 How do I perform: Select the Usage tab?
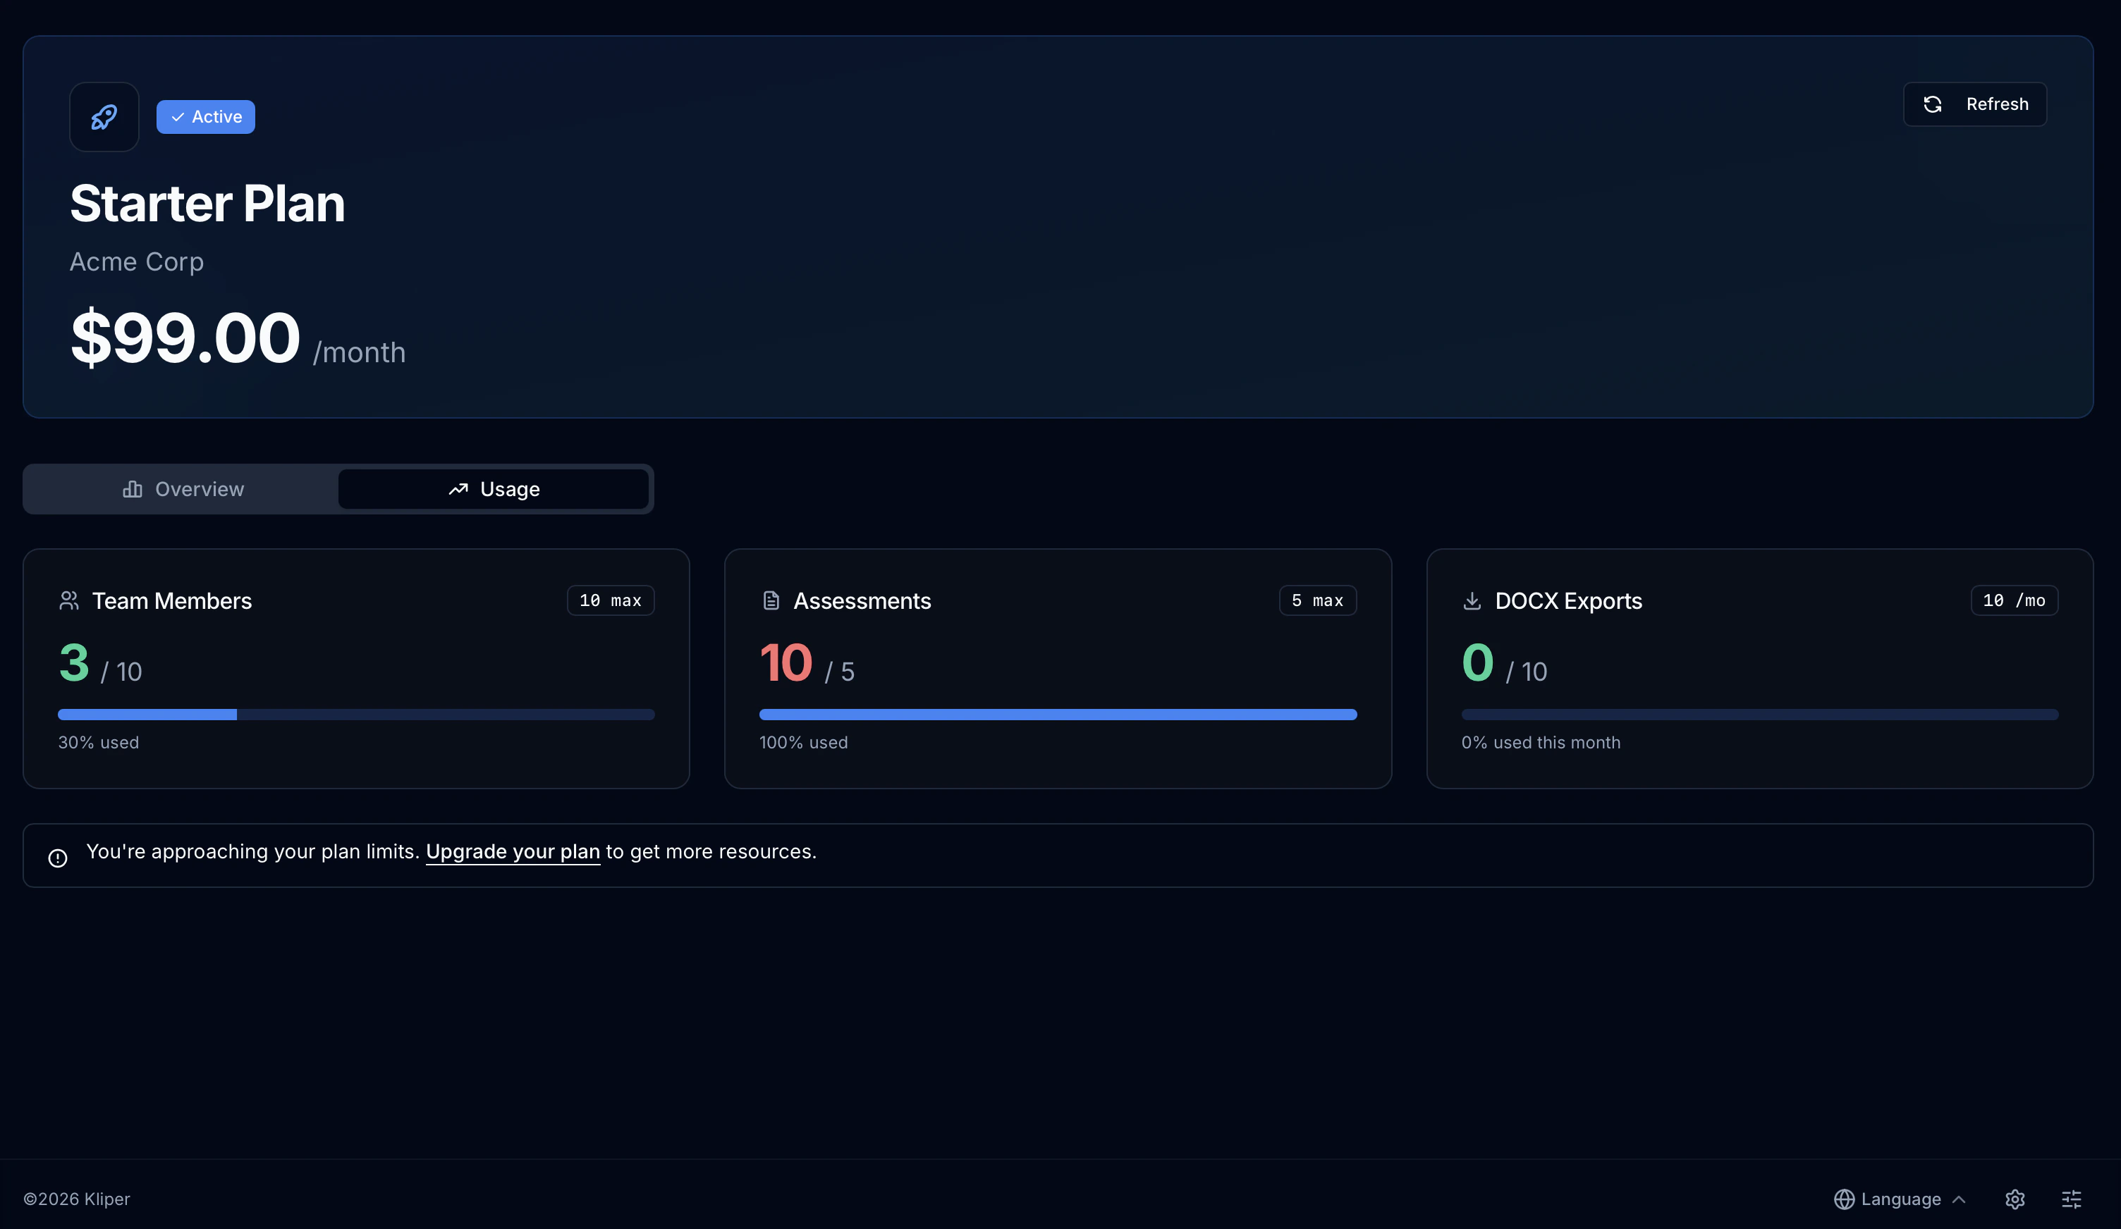tap(494, 489)
